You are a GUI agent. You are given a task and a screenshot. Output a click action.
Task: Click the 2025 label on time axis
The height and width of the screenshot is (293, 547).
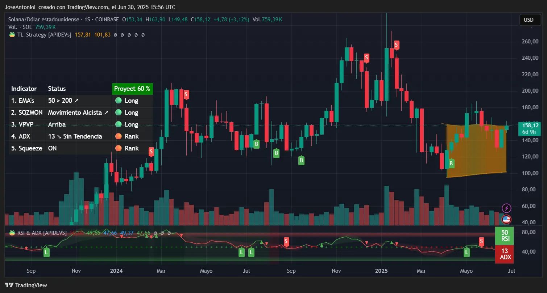(381, 271)
